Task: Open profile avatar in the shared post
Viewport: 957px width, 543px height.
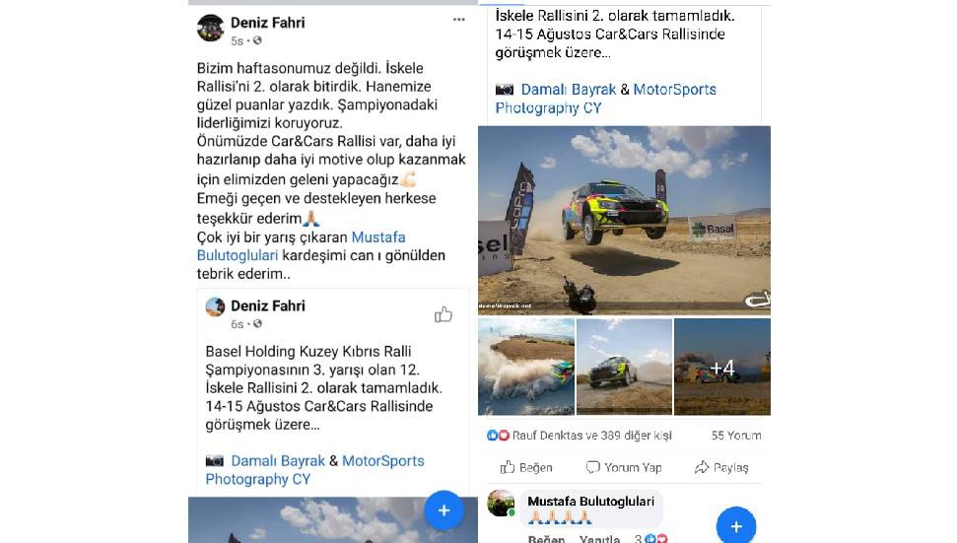Action: 215,306
